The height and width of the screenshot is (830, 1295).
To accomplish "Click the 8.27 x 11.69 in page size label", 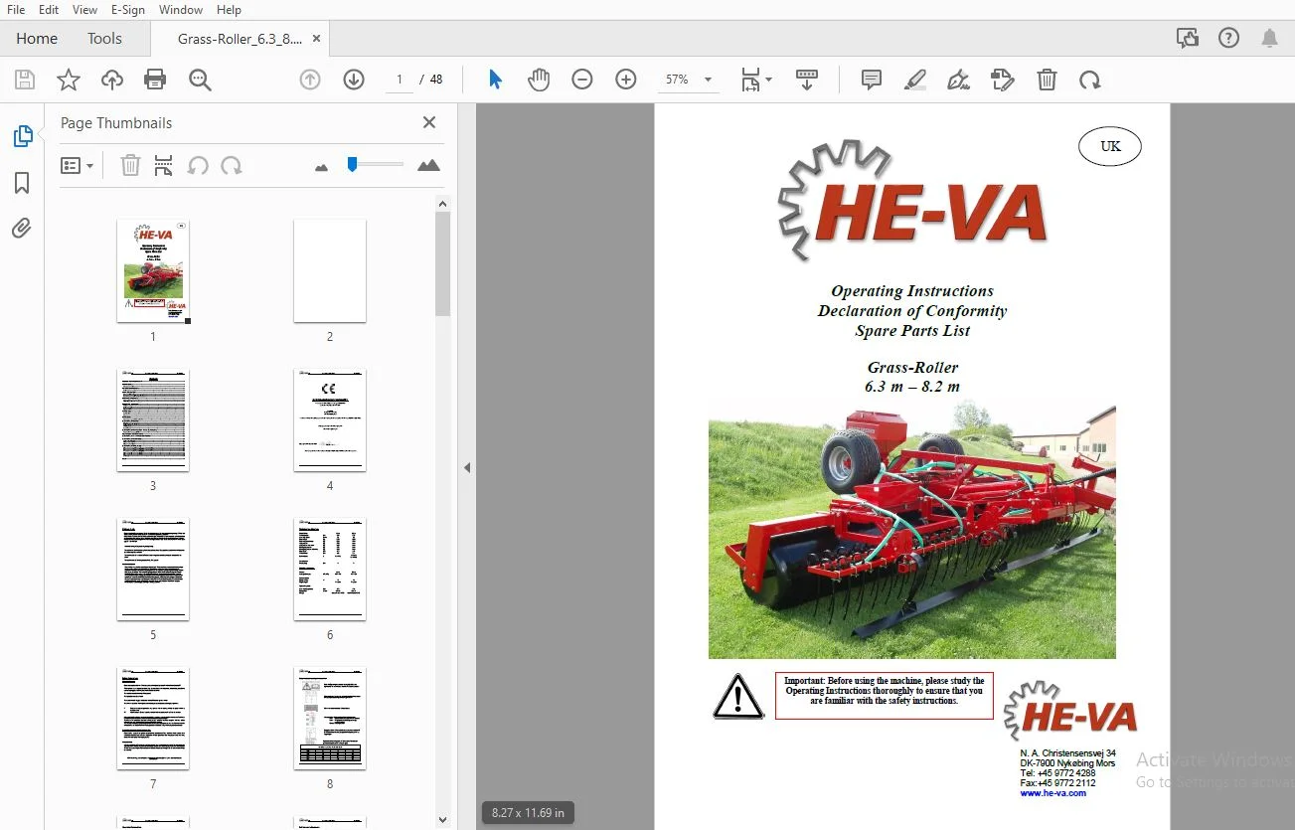I will point(528,813).
